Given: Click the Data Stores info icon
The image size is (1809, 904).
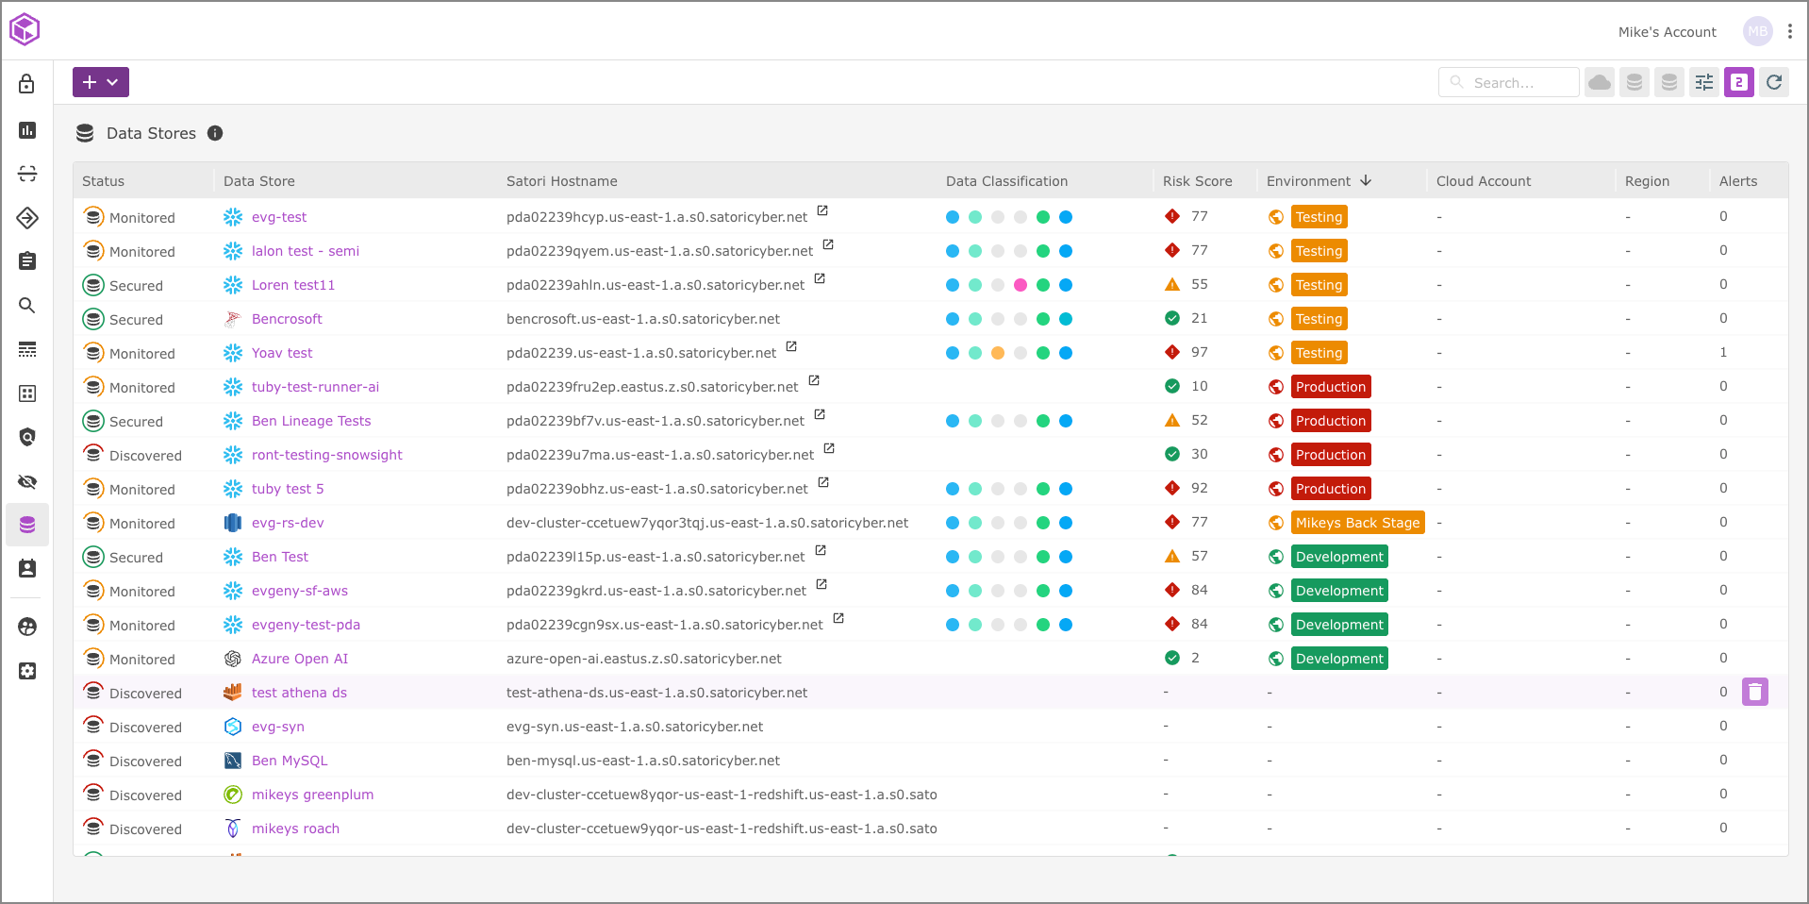Looking at the screenshot, I should point(215,133).
